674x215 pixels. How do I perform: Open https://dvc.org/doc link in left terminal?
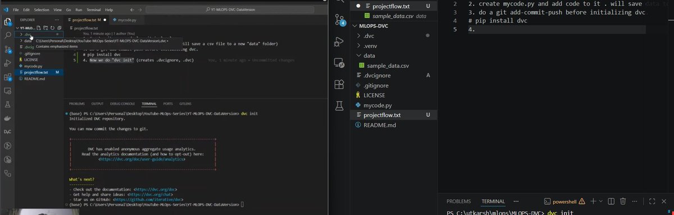[156, 189]
